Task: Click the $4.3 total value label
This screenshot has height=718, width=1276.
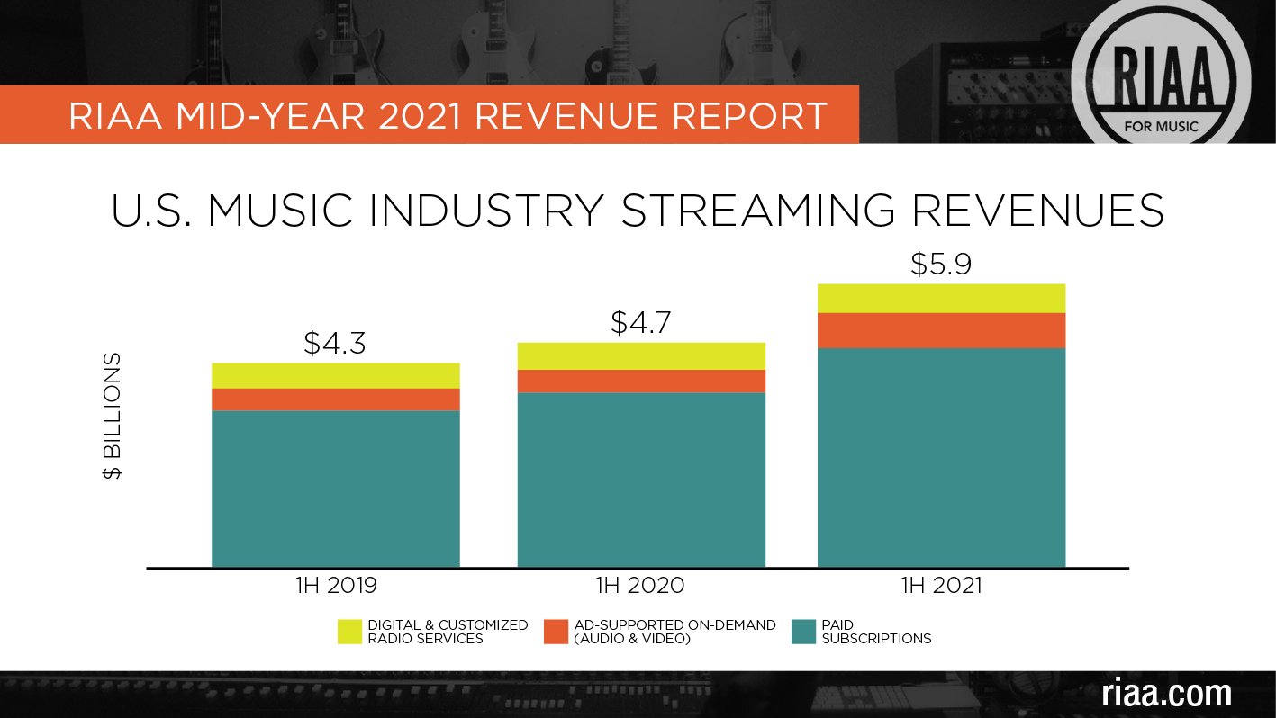Action: pos(335,343)
